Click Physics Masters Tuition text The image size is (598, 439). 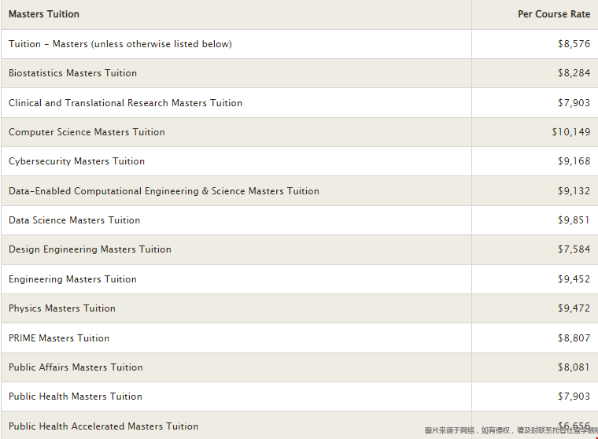[x=62, y=308]
